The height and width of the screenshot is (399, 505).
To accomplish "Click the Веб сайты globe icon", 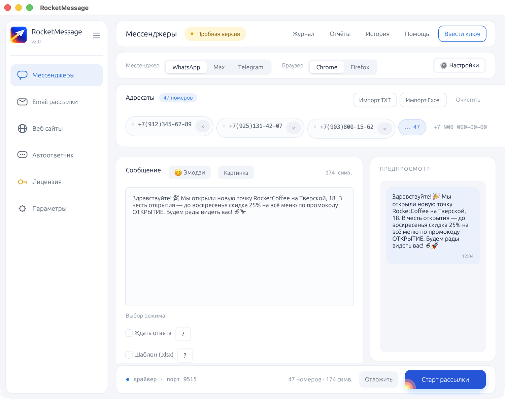I will 22,128.
